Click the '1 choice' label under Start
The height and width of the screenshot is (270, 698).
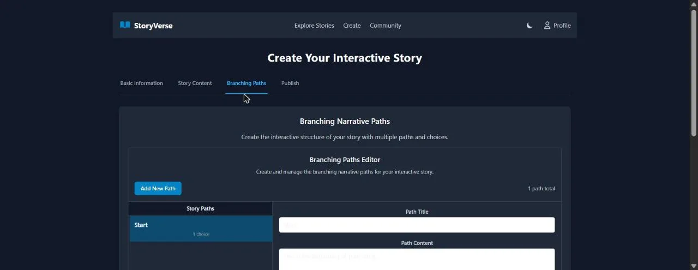tap(201, 235)
